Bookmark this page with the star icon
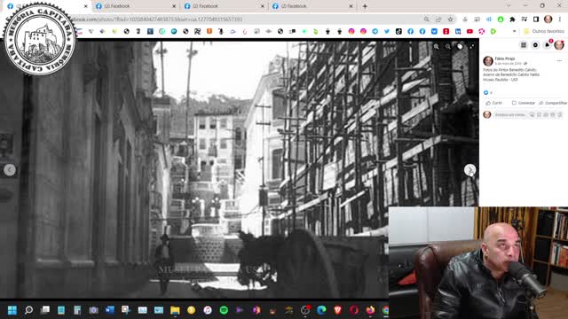 (450, 19)
